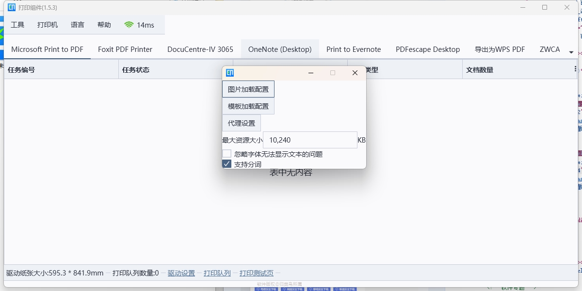The image size is (582, 291).
Task: Select the Microsoft Print to PDF tab
Action: tap(48, 49)
